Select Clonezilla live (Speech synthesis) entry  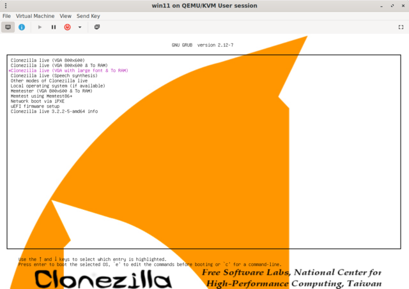pyautogui.click(x=51, y=75)
